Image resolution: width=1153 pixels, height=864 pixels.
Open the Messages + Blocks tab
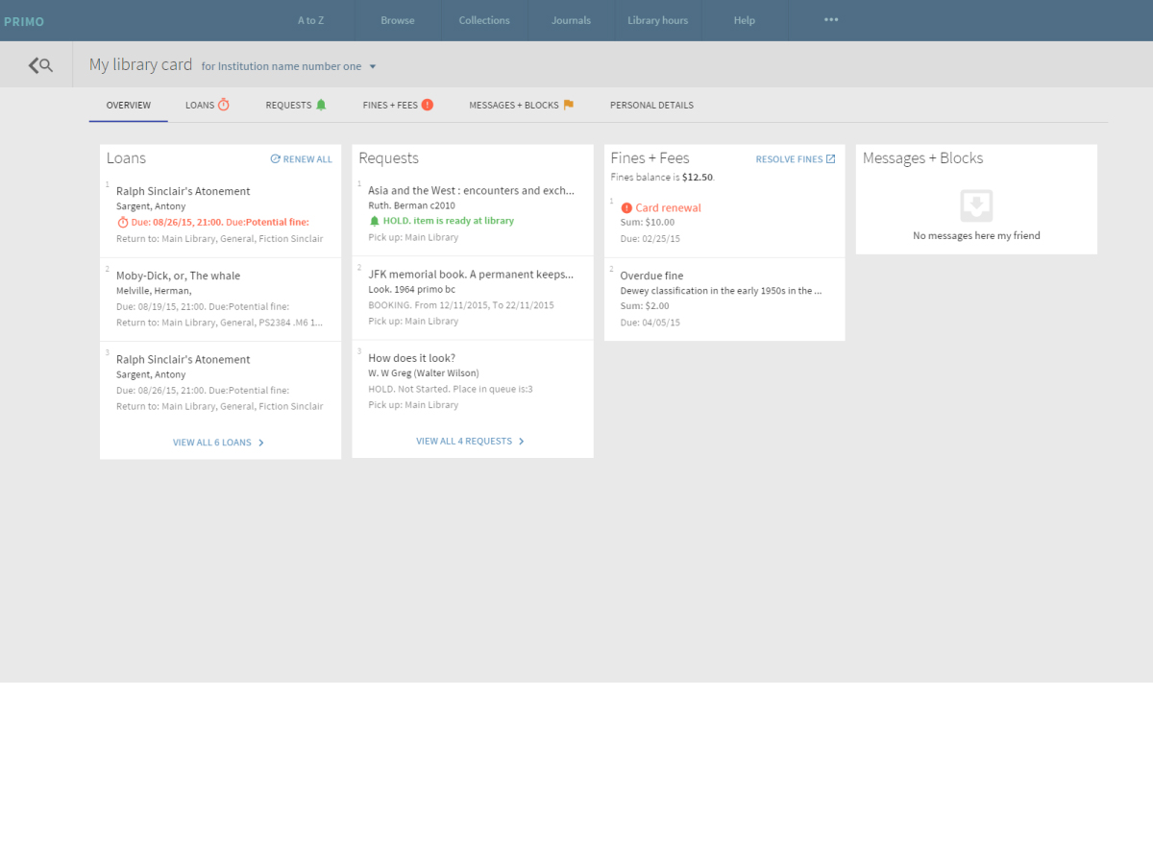pos(521,105)
